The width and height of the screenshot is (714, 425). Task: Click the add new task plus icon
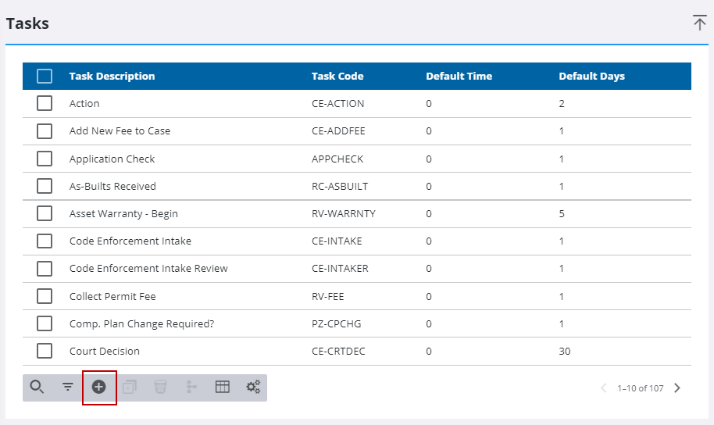(99, 387)
